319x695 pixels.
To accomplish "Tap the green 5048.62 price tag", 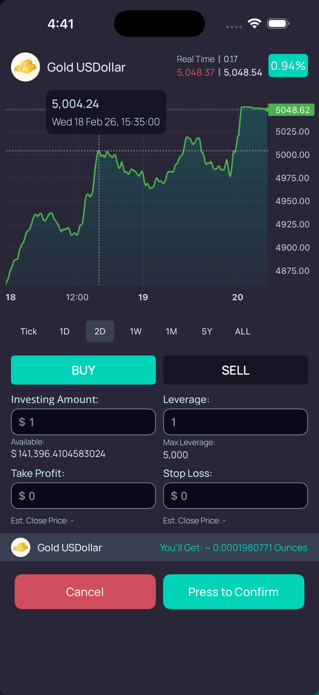I will point(292,110).
